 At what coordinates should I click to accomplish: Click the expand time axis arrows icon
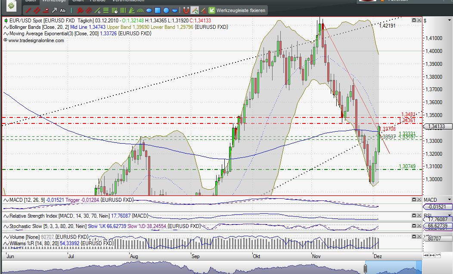pyautogui.click(x=432, y=255)
